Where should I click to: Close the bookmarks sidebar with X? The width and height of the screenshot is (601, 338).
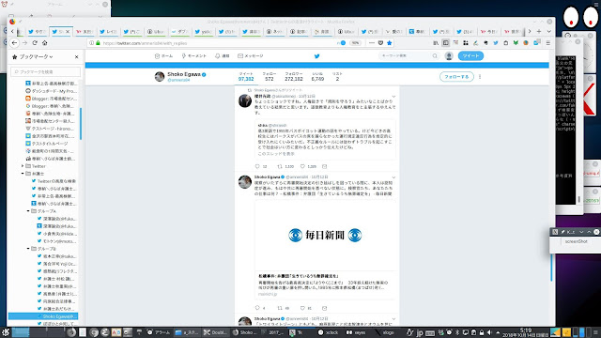click(76, 56)
